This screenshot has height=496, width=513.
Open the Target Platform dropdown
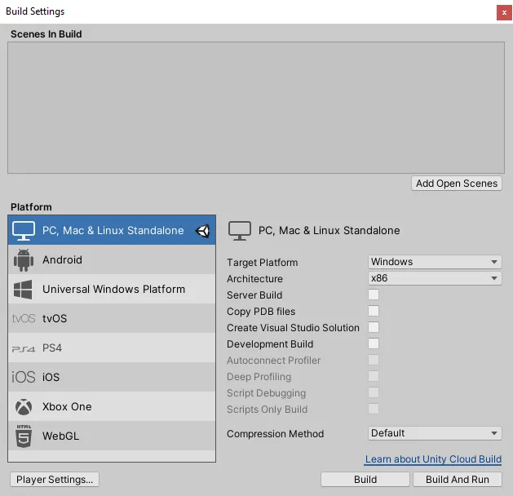435,262
